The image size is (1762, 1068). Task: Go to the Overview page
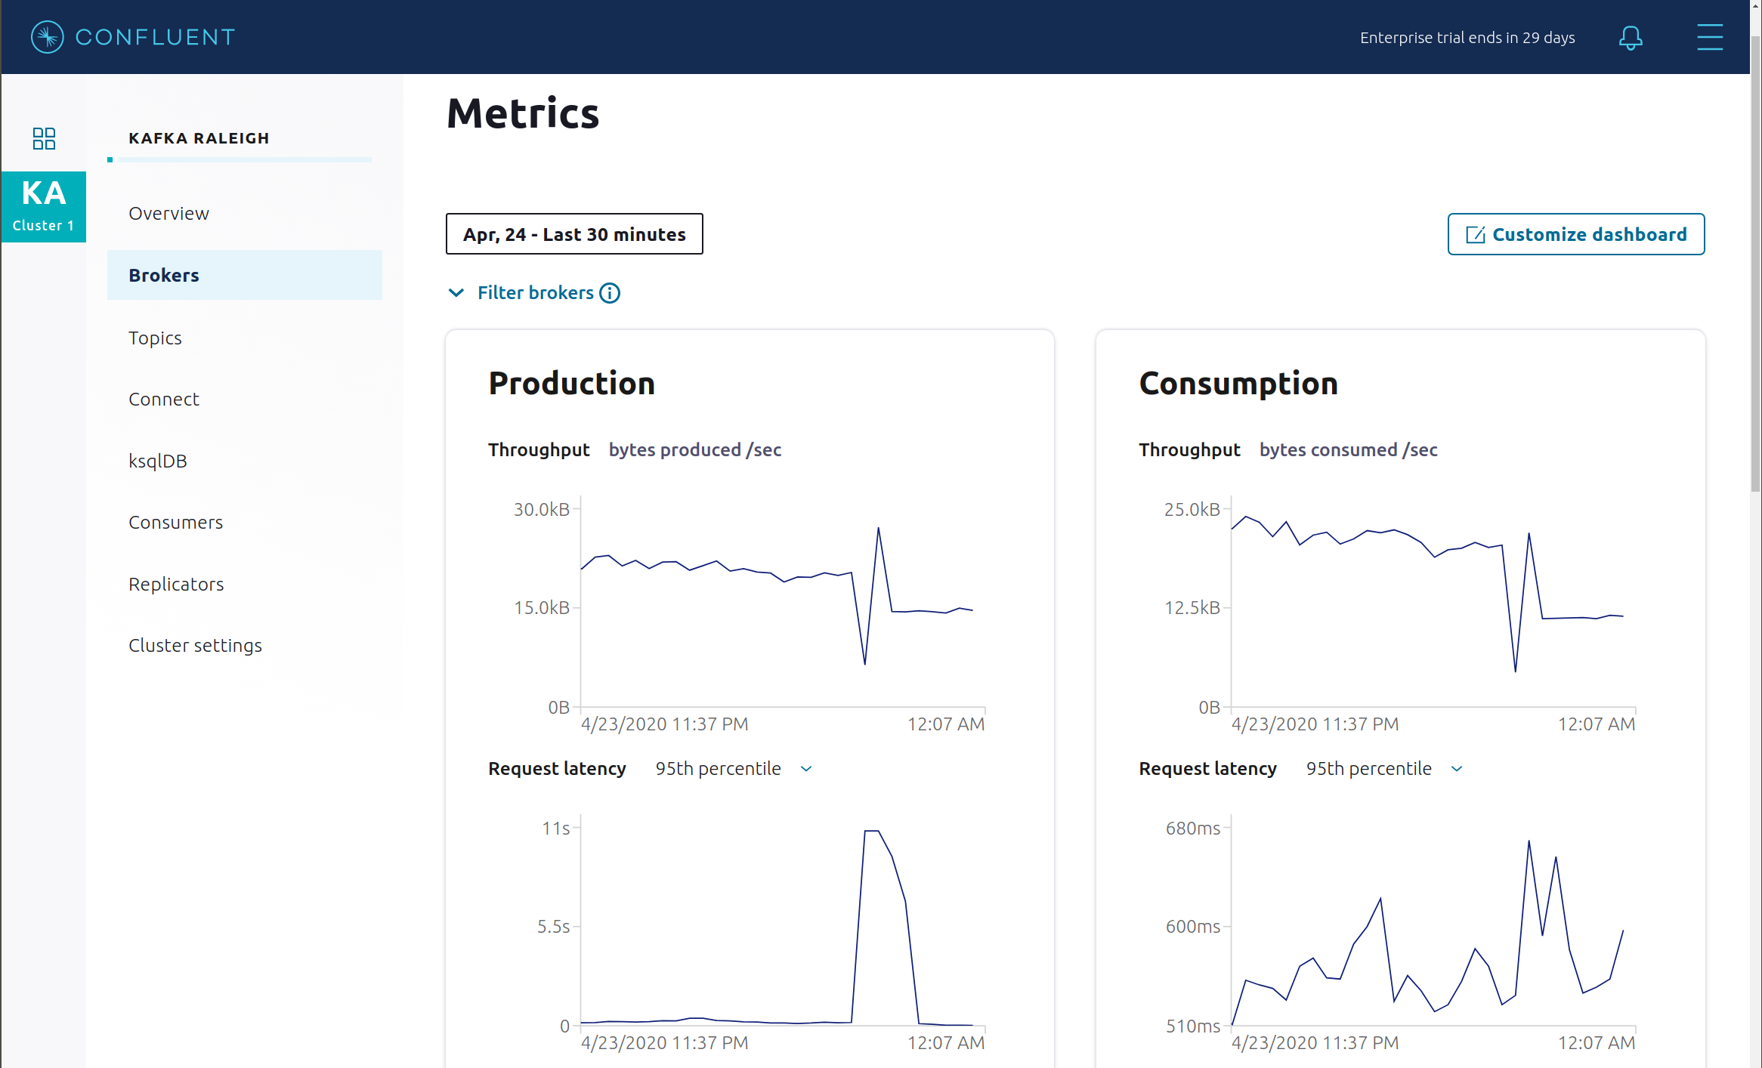(168, 214)
